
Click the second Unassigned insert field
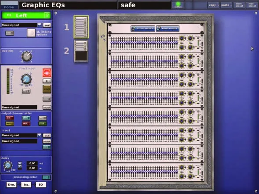coord(19,141)
